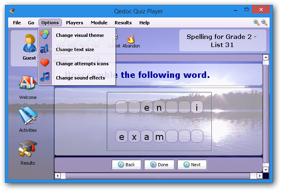Click horizontal scrollbar right arrow
This screenshot has height=191, width=281.
[260, 176]
